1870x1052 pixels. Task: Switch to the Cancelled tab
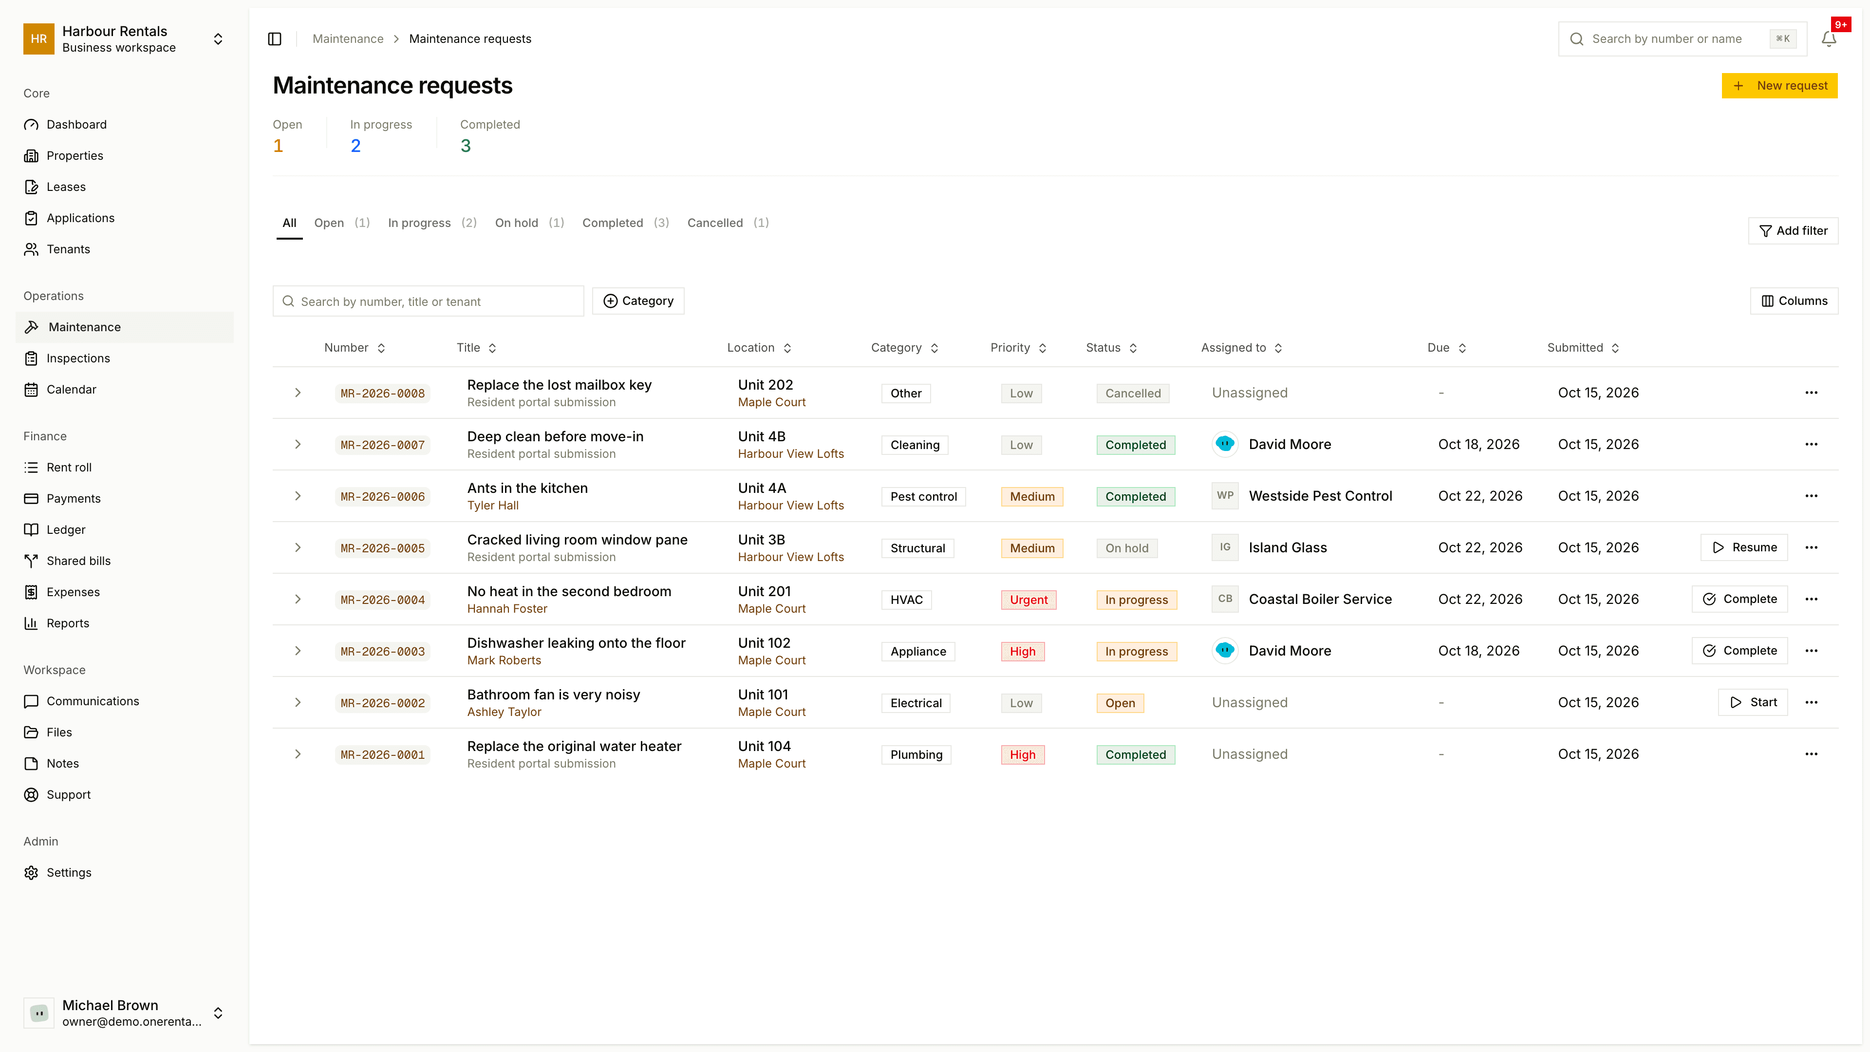[x=728, y=223]
